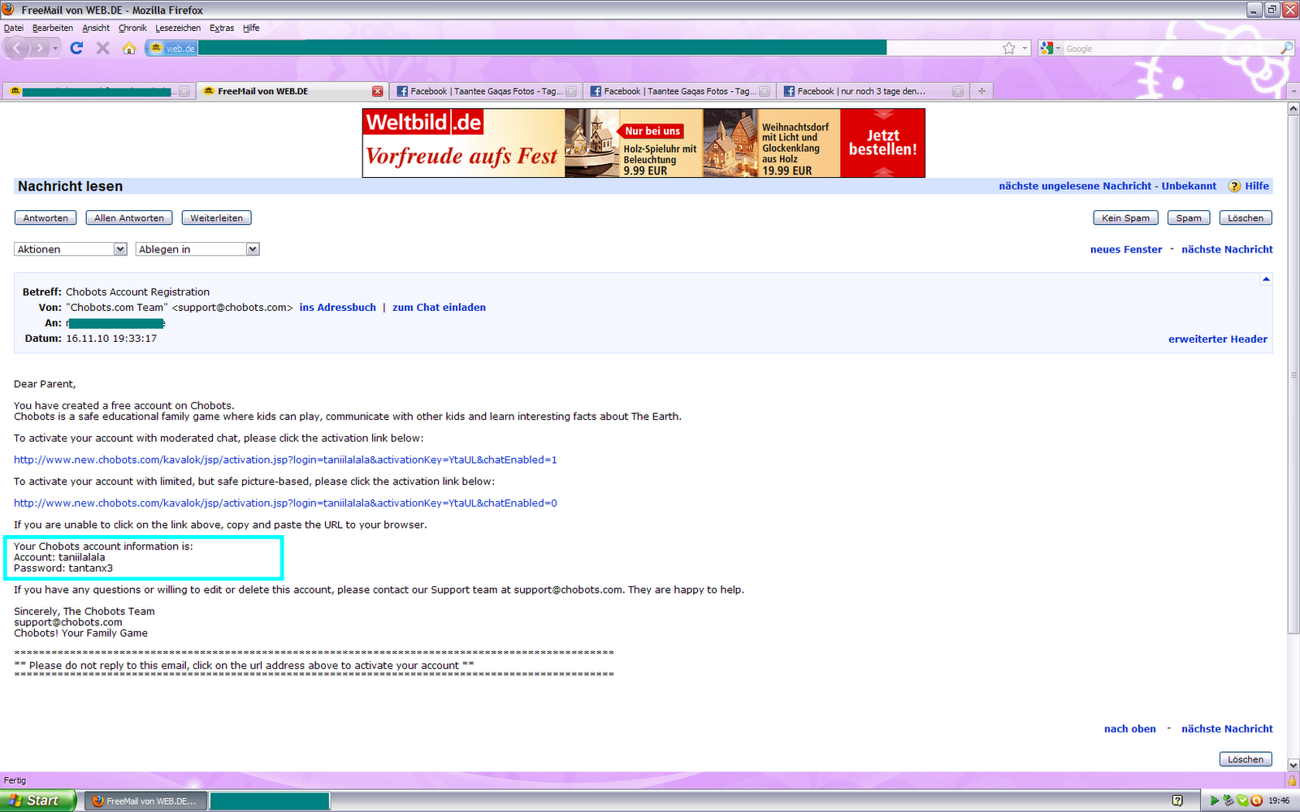Open the Ansicht menu
This screenshot has width=1300, height=812.
96,28
